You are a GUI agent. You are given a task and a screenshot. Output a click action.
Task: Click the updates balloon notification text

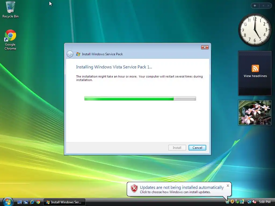click(182, 189)
